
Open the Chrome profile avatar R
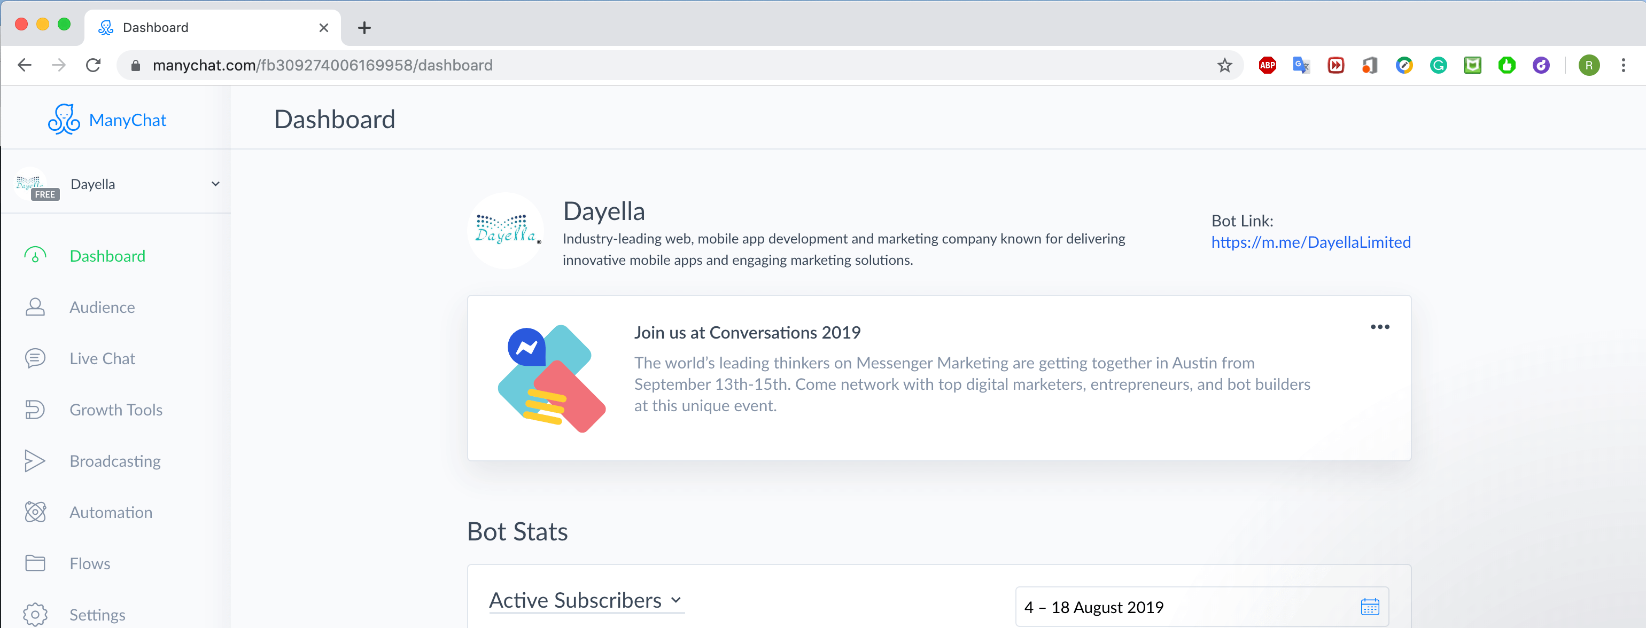pos(1589,65)
